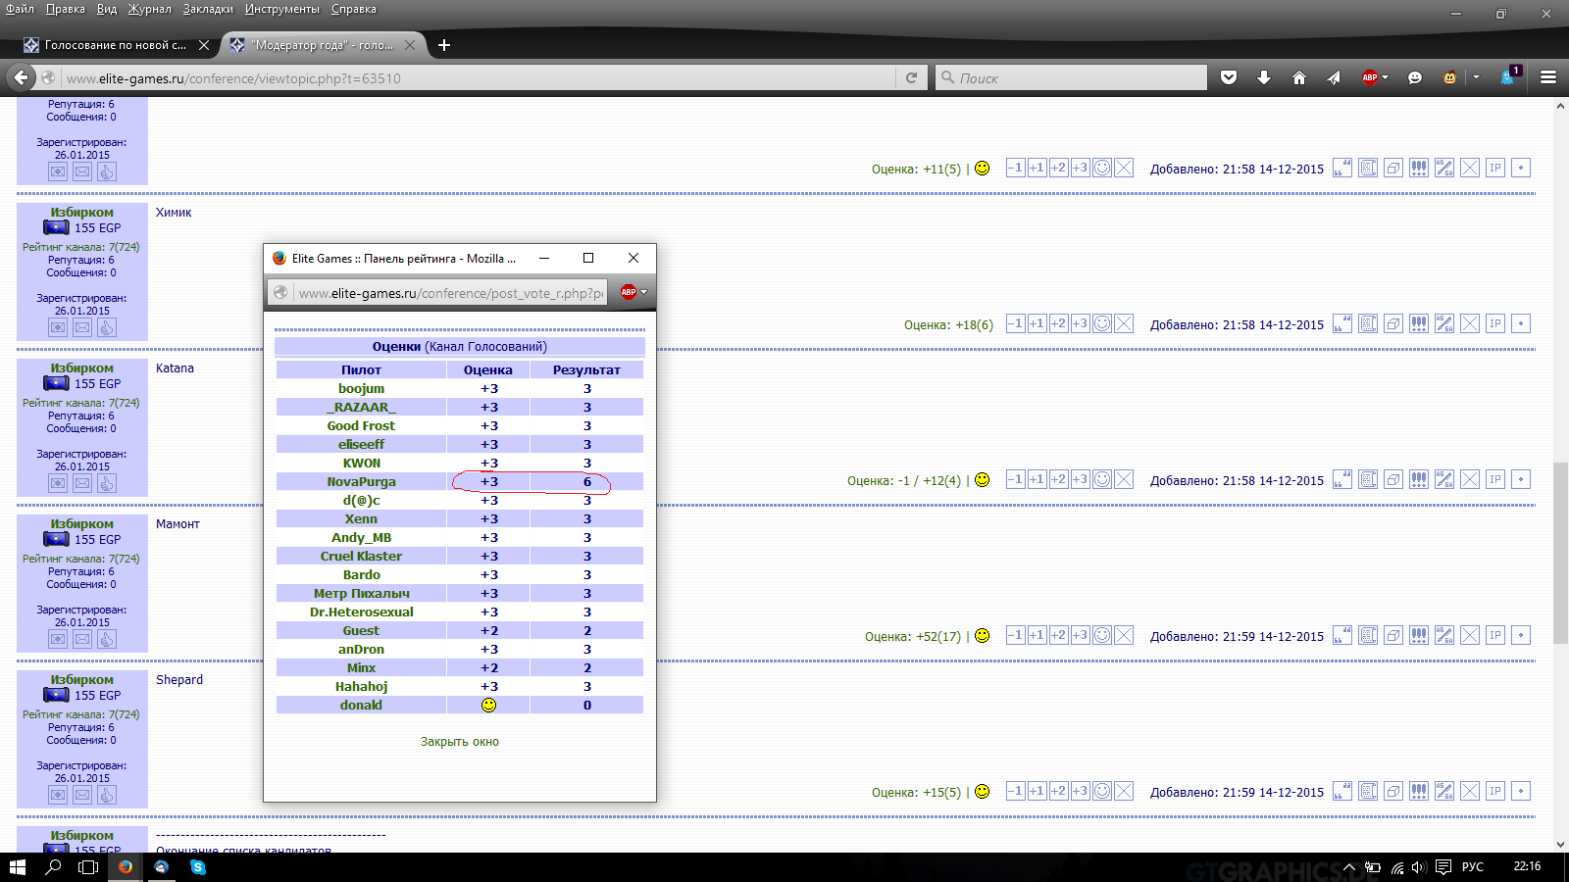The image size is (1569, 882).
Task: Open the Pocket icon in the browser toolbar
Action: (1229, 78)
